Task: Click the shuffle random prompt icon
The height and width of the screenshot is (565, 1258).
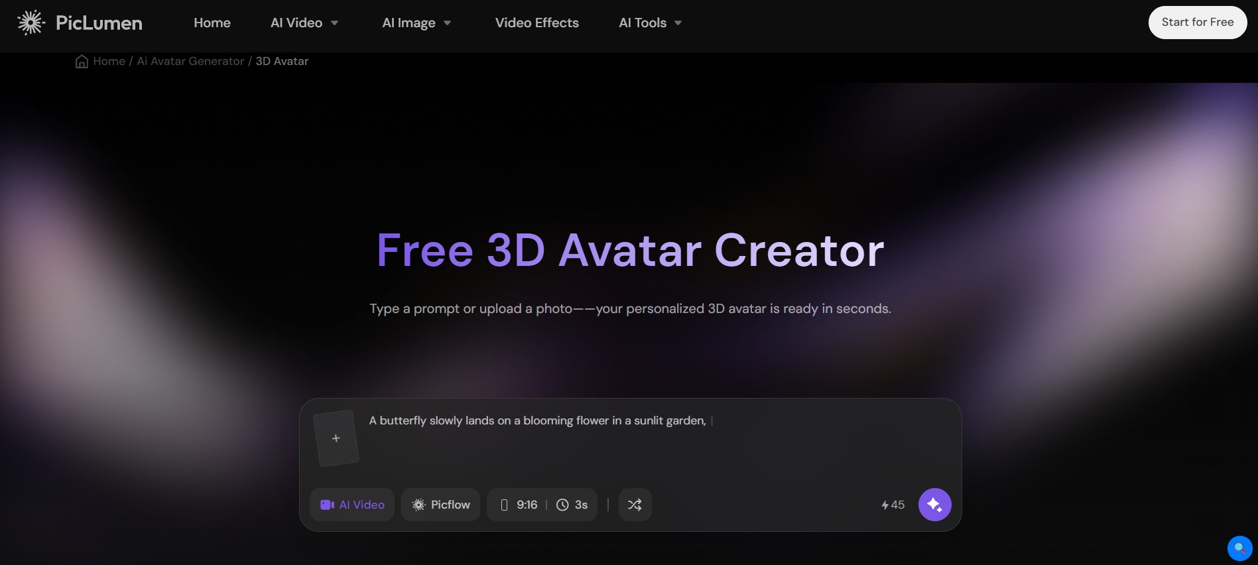Action: click(635, 505)
